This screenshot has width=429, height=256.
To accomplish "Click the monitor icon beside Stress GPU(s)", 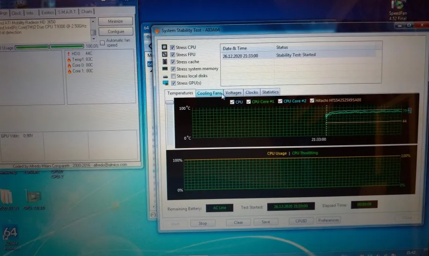I will (x=166, y=83).
